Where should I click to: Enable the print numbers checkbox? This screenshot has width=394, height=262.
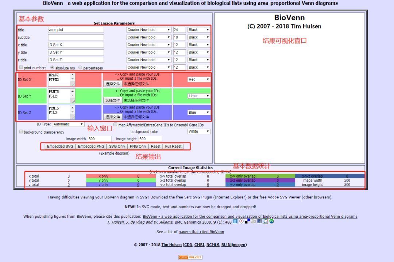[x=21, y=68]
